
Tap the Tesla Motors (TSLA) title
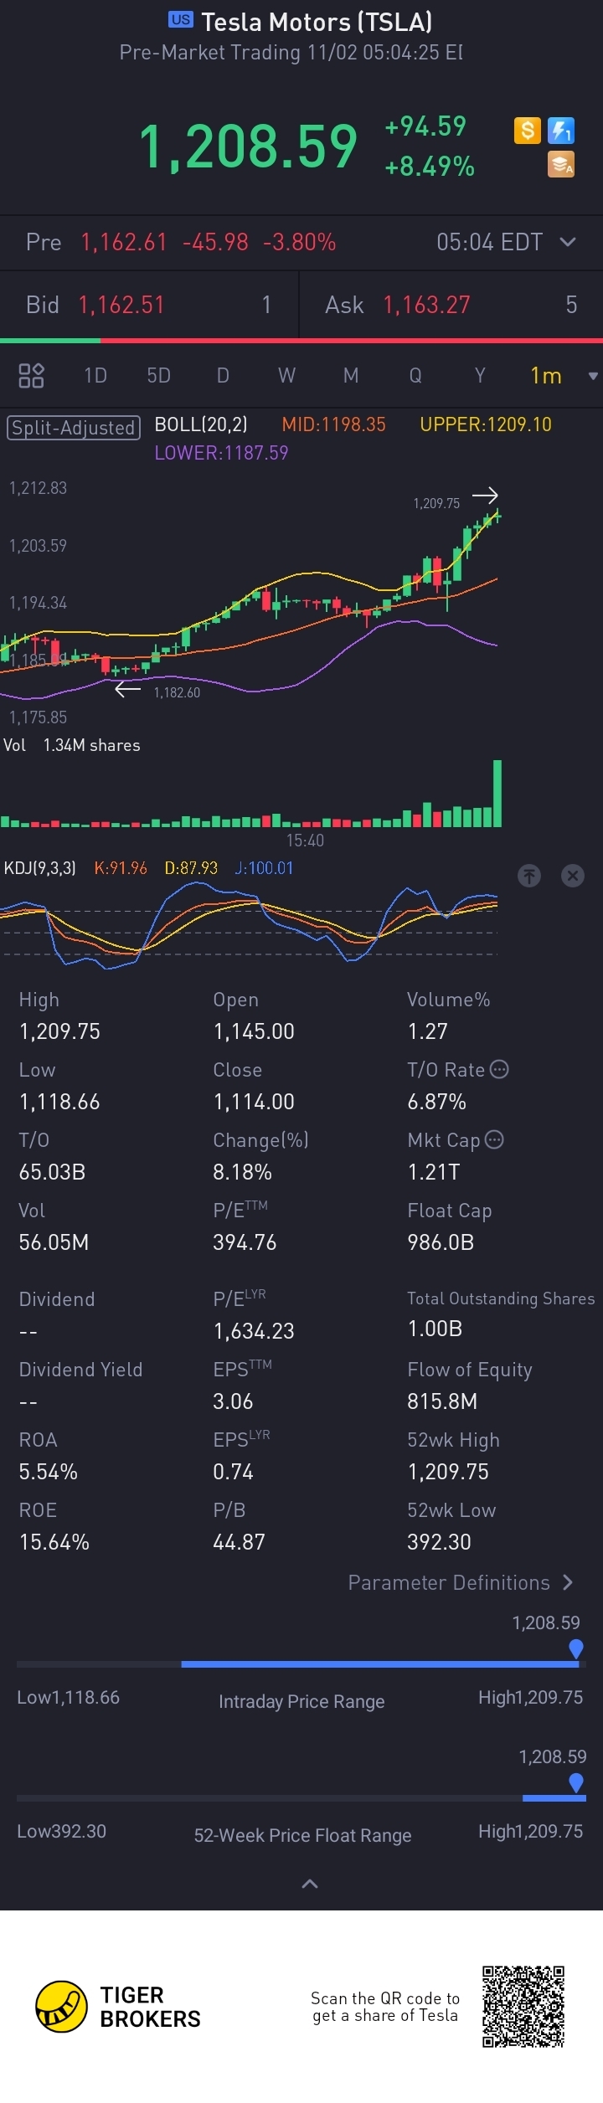(317, 22)
